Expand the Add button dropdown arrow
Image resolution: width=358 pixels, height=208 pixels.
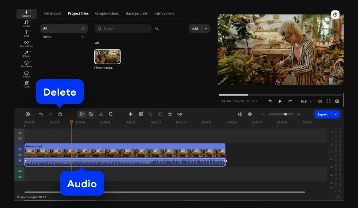(206, 28)
